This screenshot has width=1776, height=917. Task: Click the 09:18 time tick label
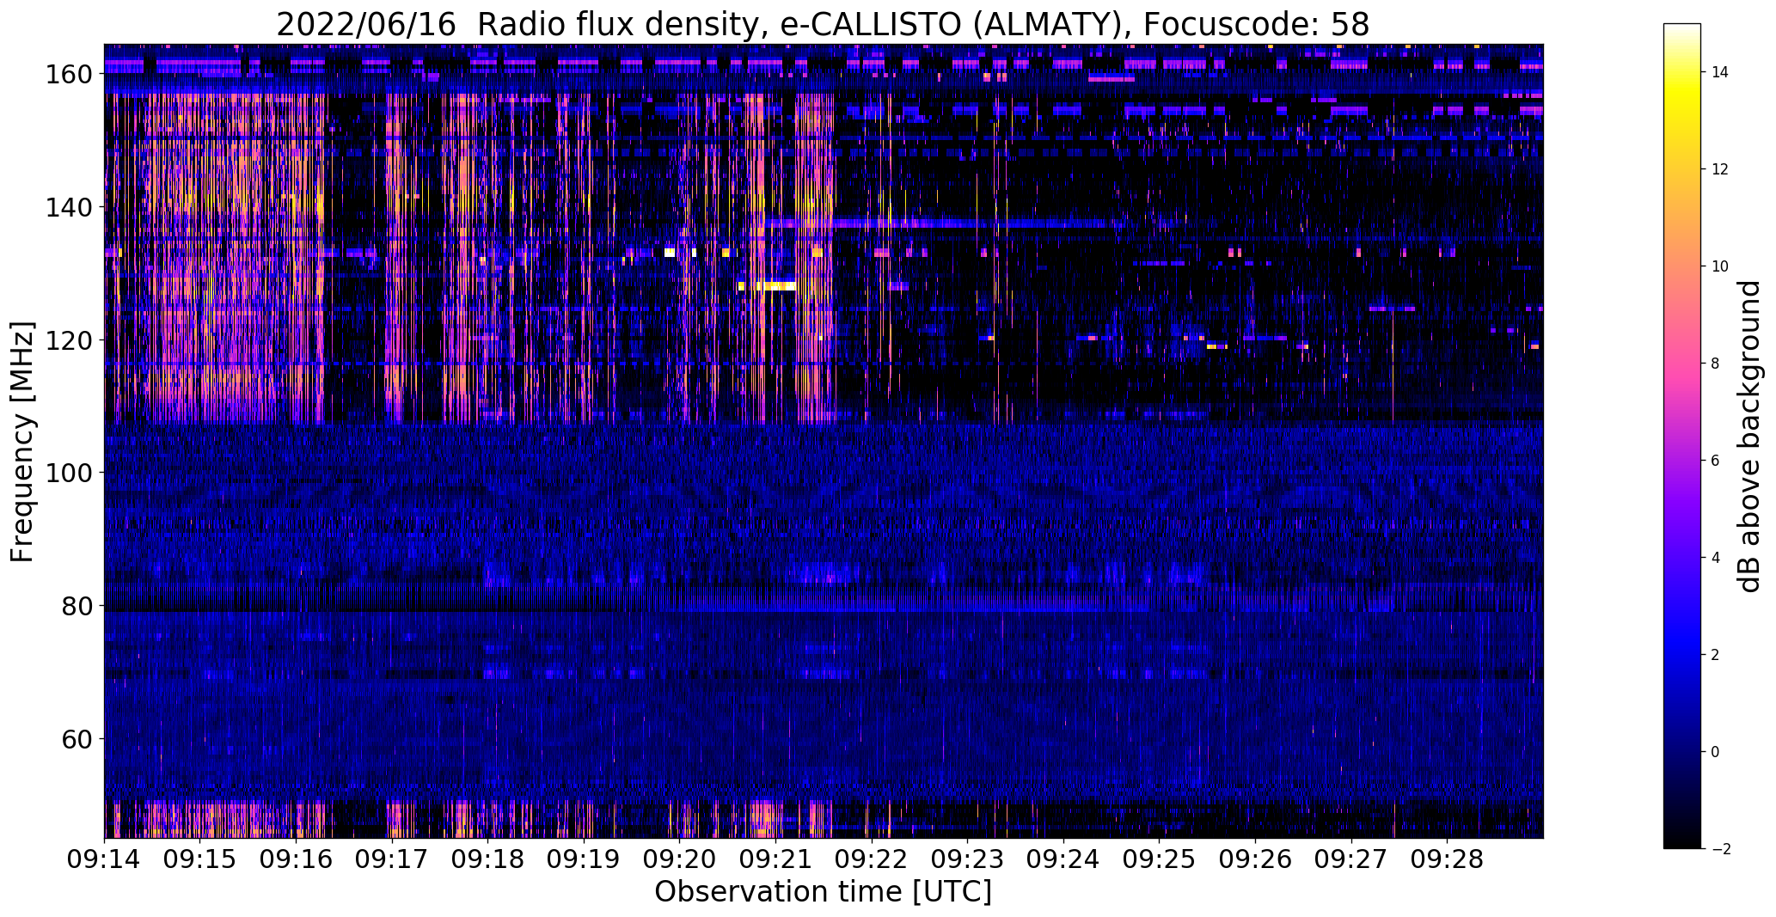click(x=488, y=859)
